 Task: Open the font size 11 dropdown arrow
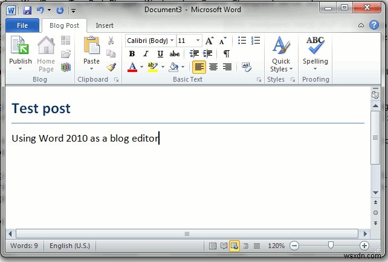coord(198,41)
